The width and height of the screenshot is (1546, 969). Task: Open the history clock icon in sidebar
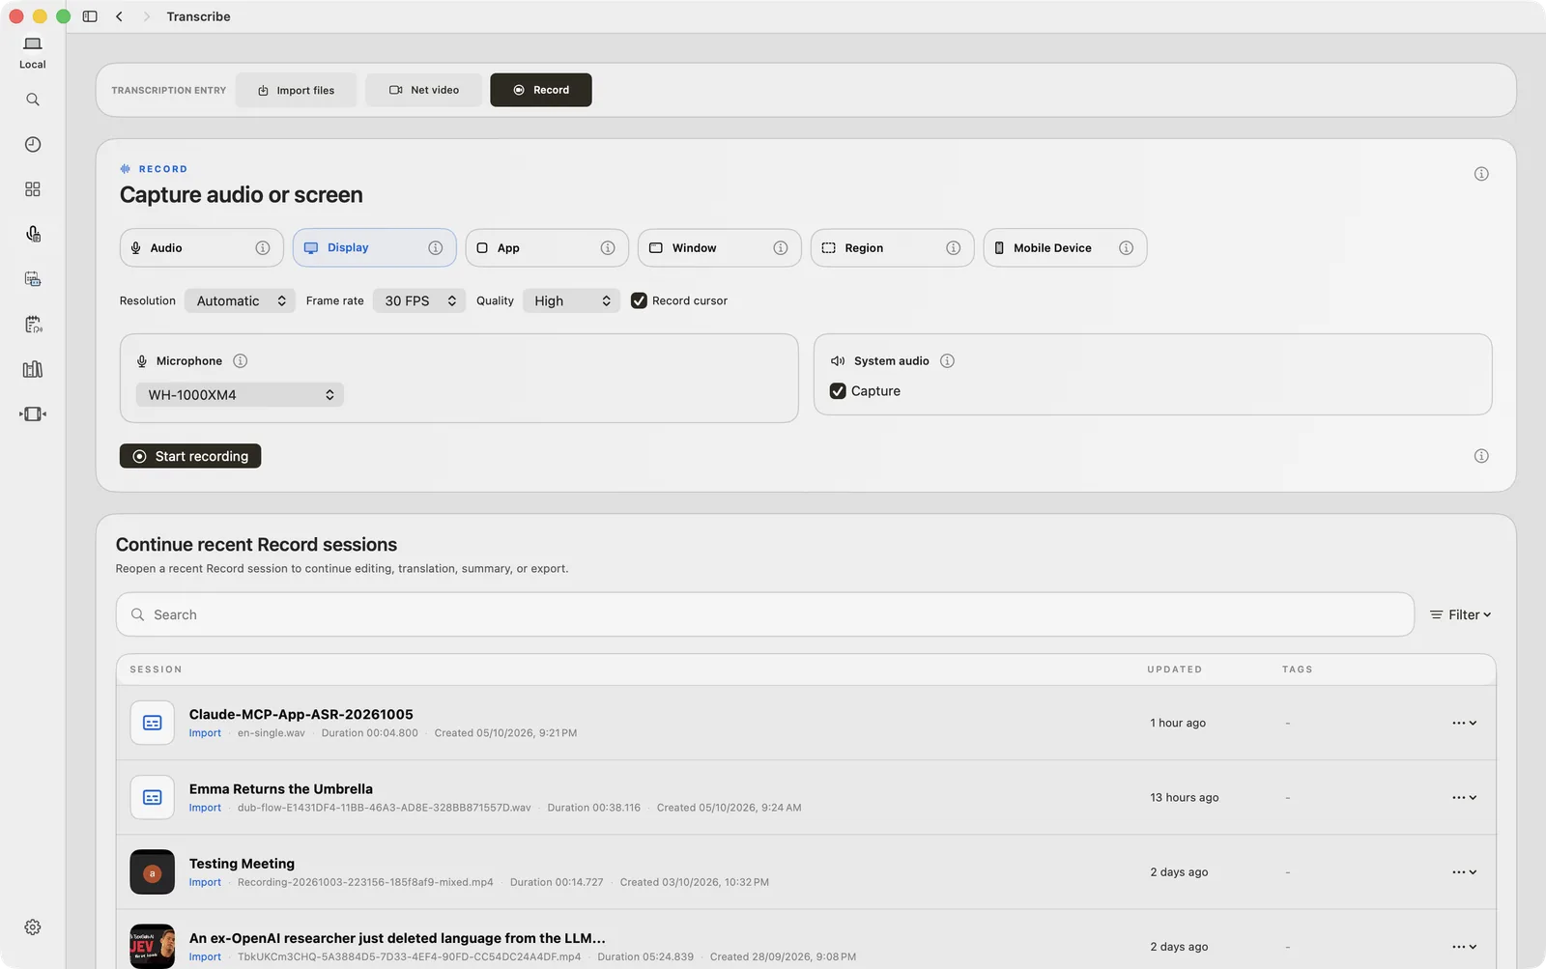(33, 144)
